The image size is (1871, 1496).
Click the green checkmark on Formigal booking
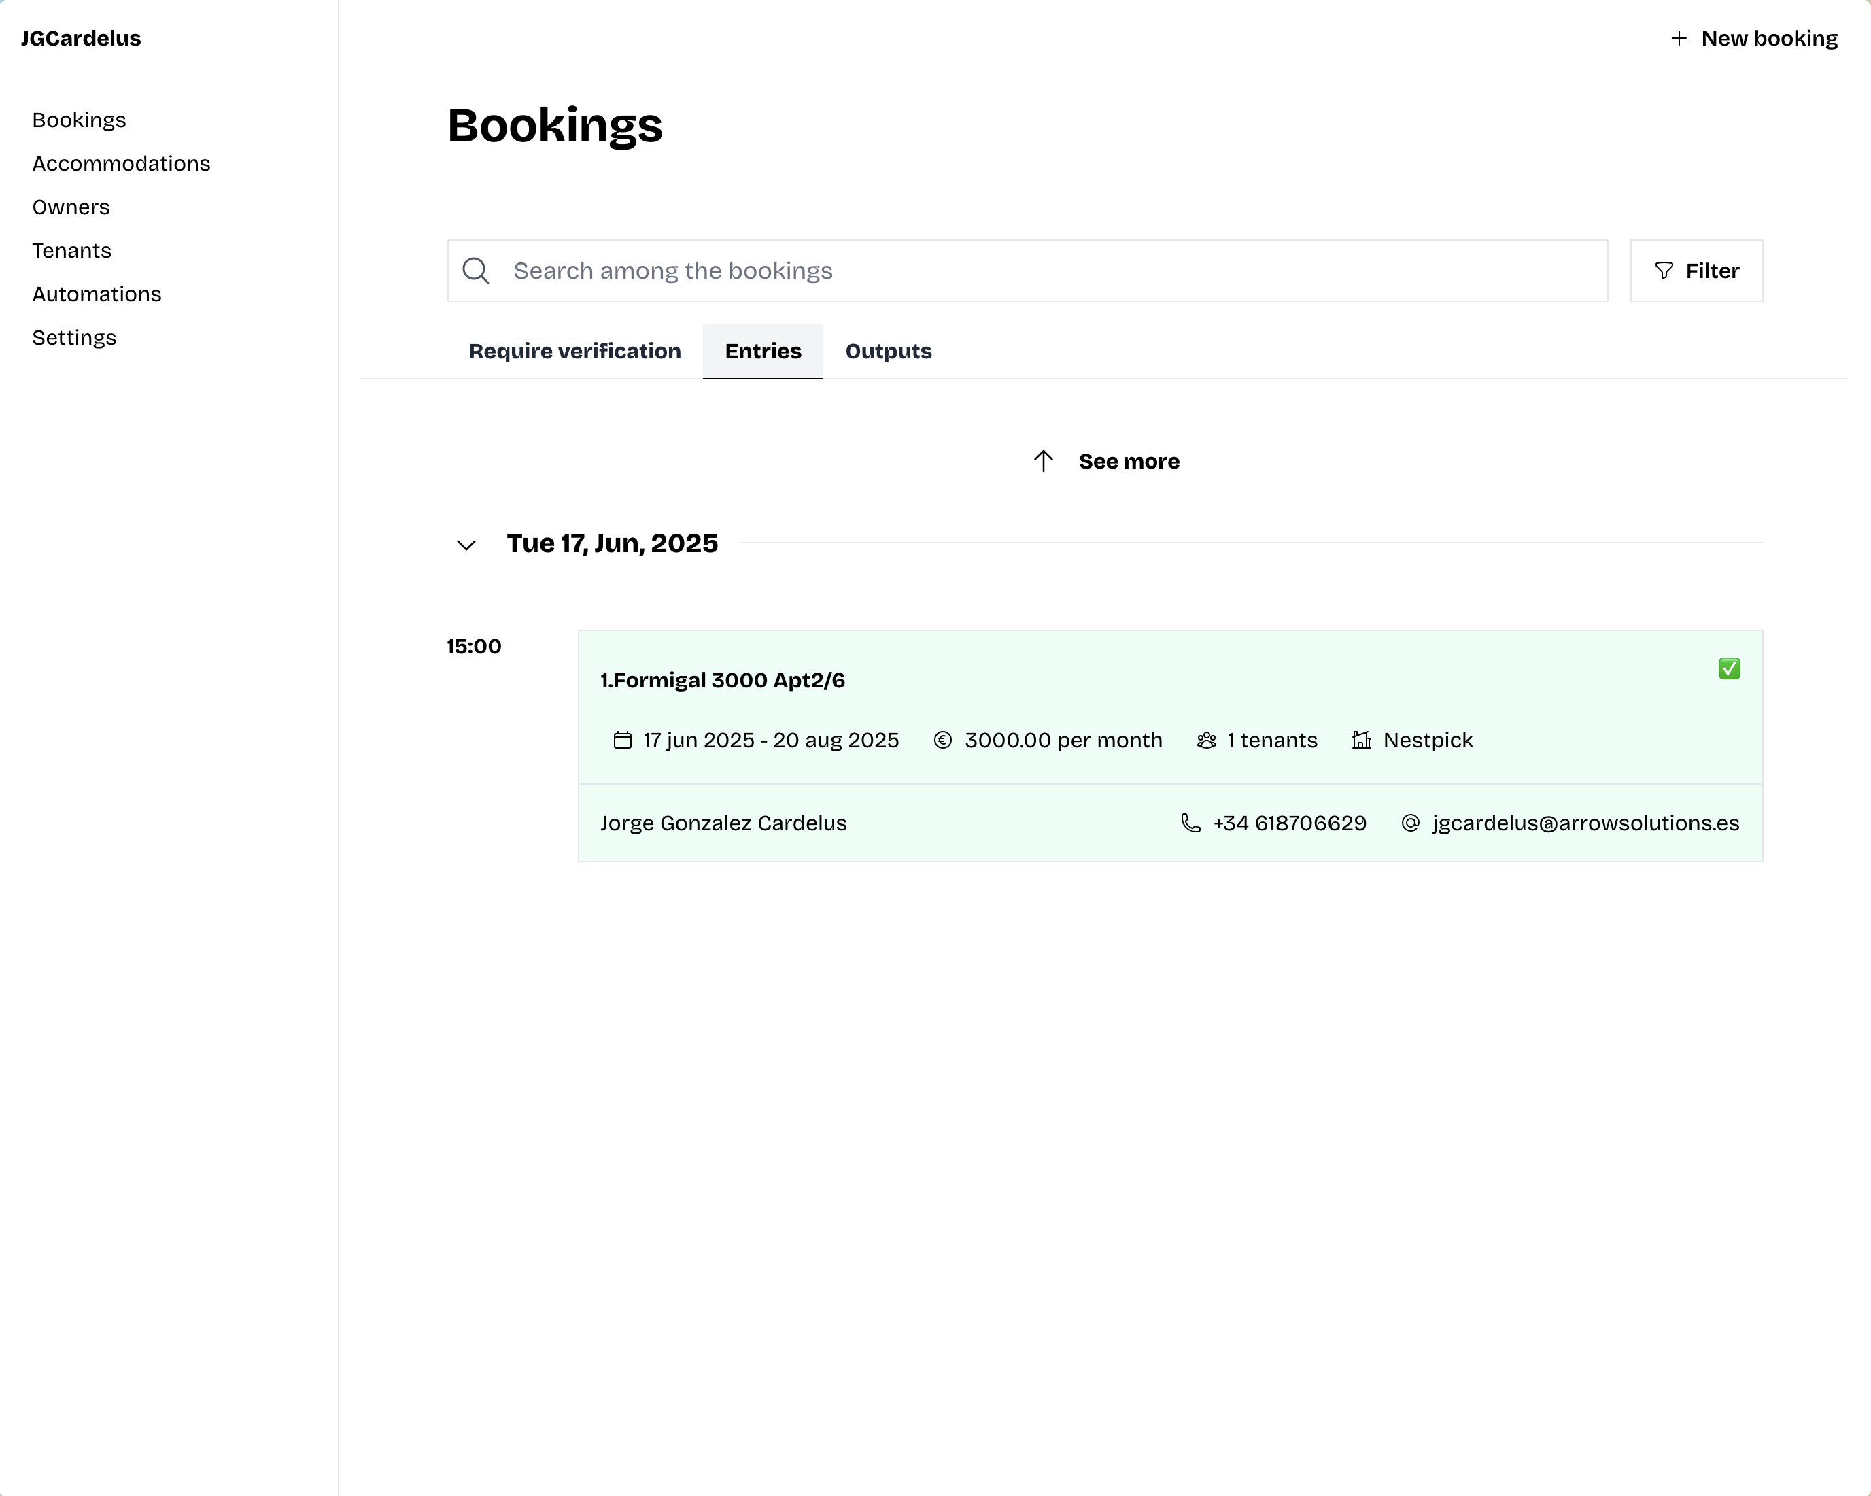(x=1729, y=668)
